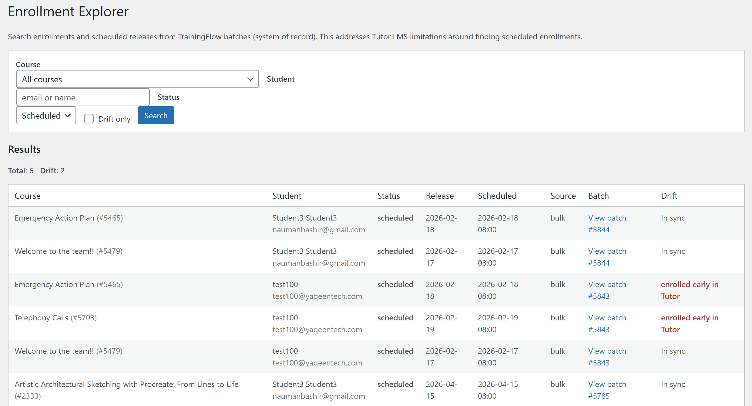Open View batch #5843 on test100 Welcome row

coord(607,357)
